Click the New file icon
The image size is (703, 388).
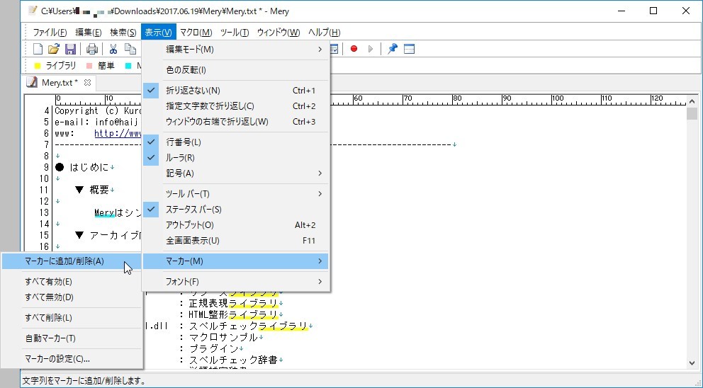(x=38, y=49)
